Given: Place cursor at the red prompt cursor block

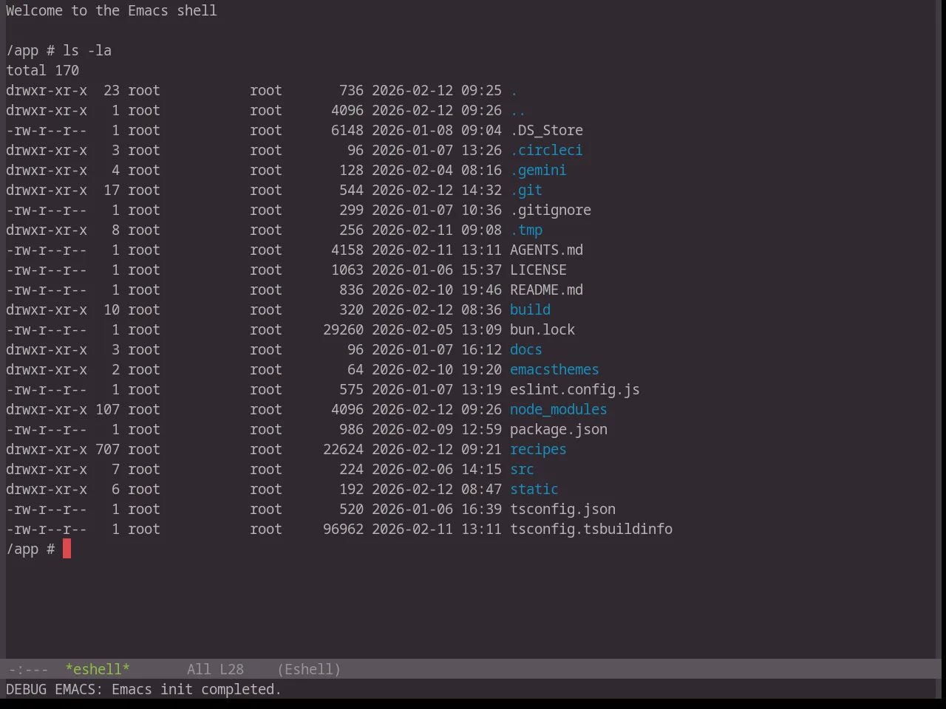Looking at the screenshot, I should tap(67, 549).
